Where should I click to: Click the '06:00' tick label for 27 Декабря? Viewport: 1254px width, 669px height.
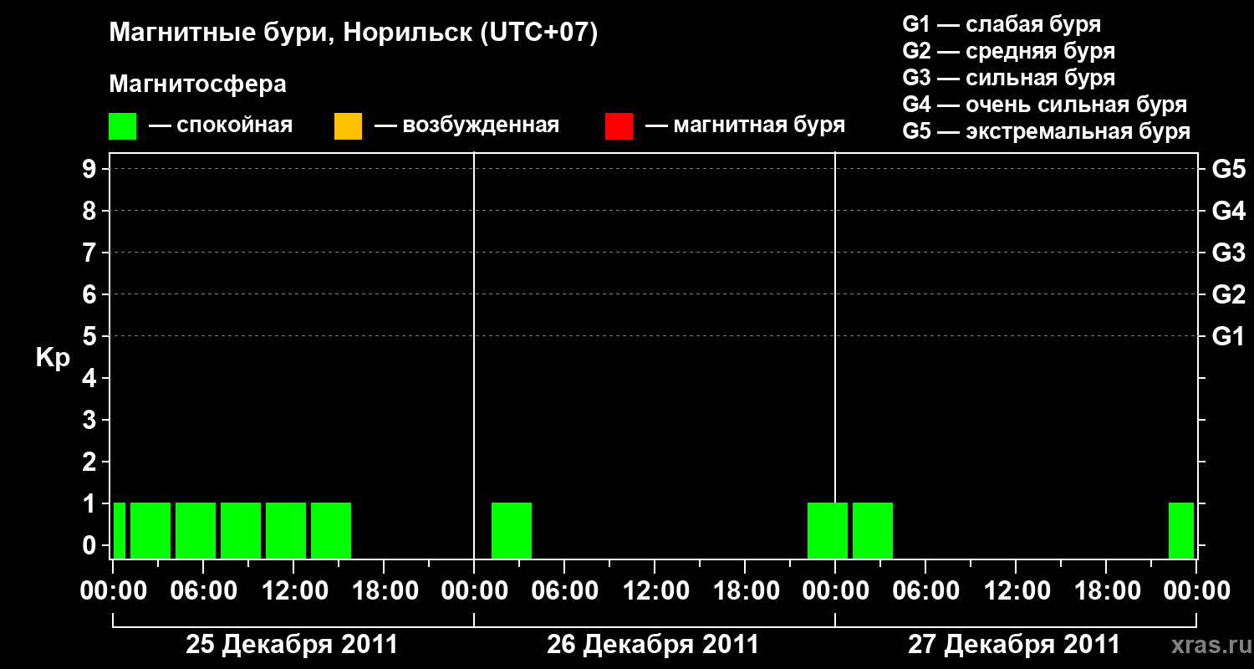tap(925, 591)
